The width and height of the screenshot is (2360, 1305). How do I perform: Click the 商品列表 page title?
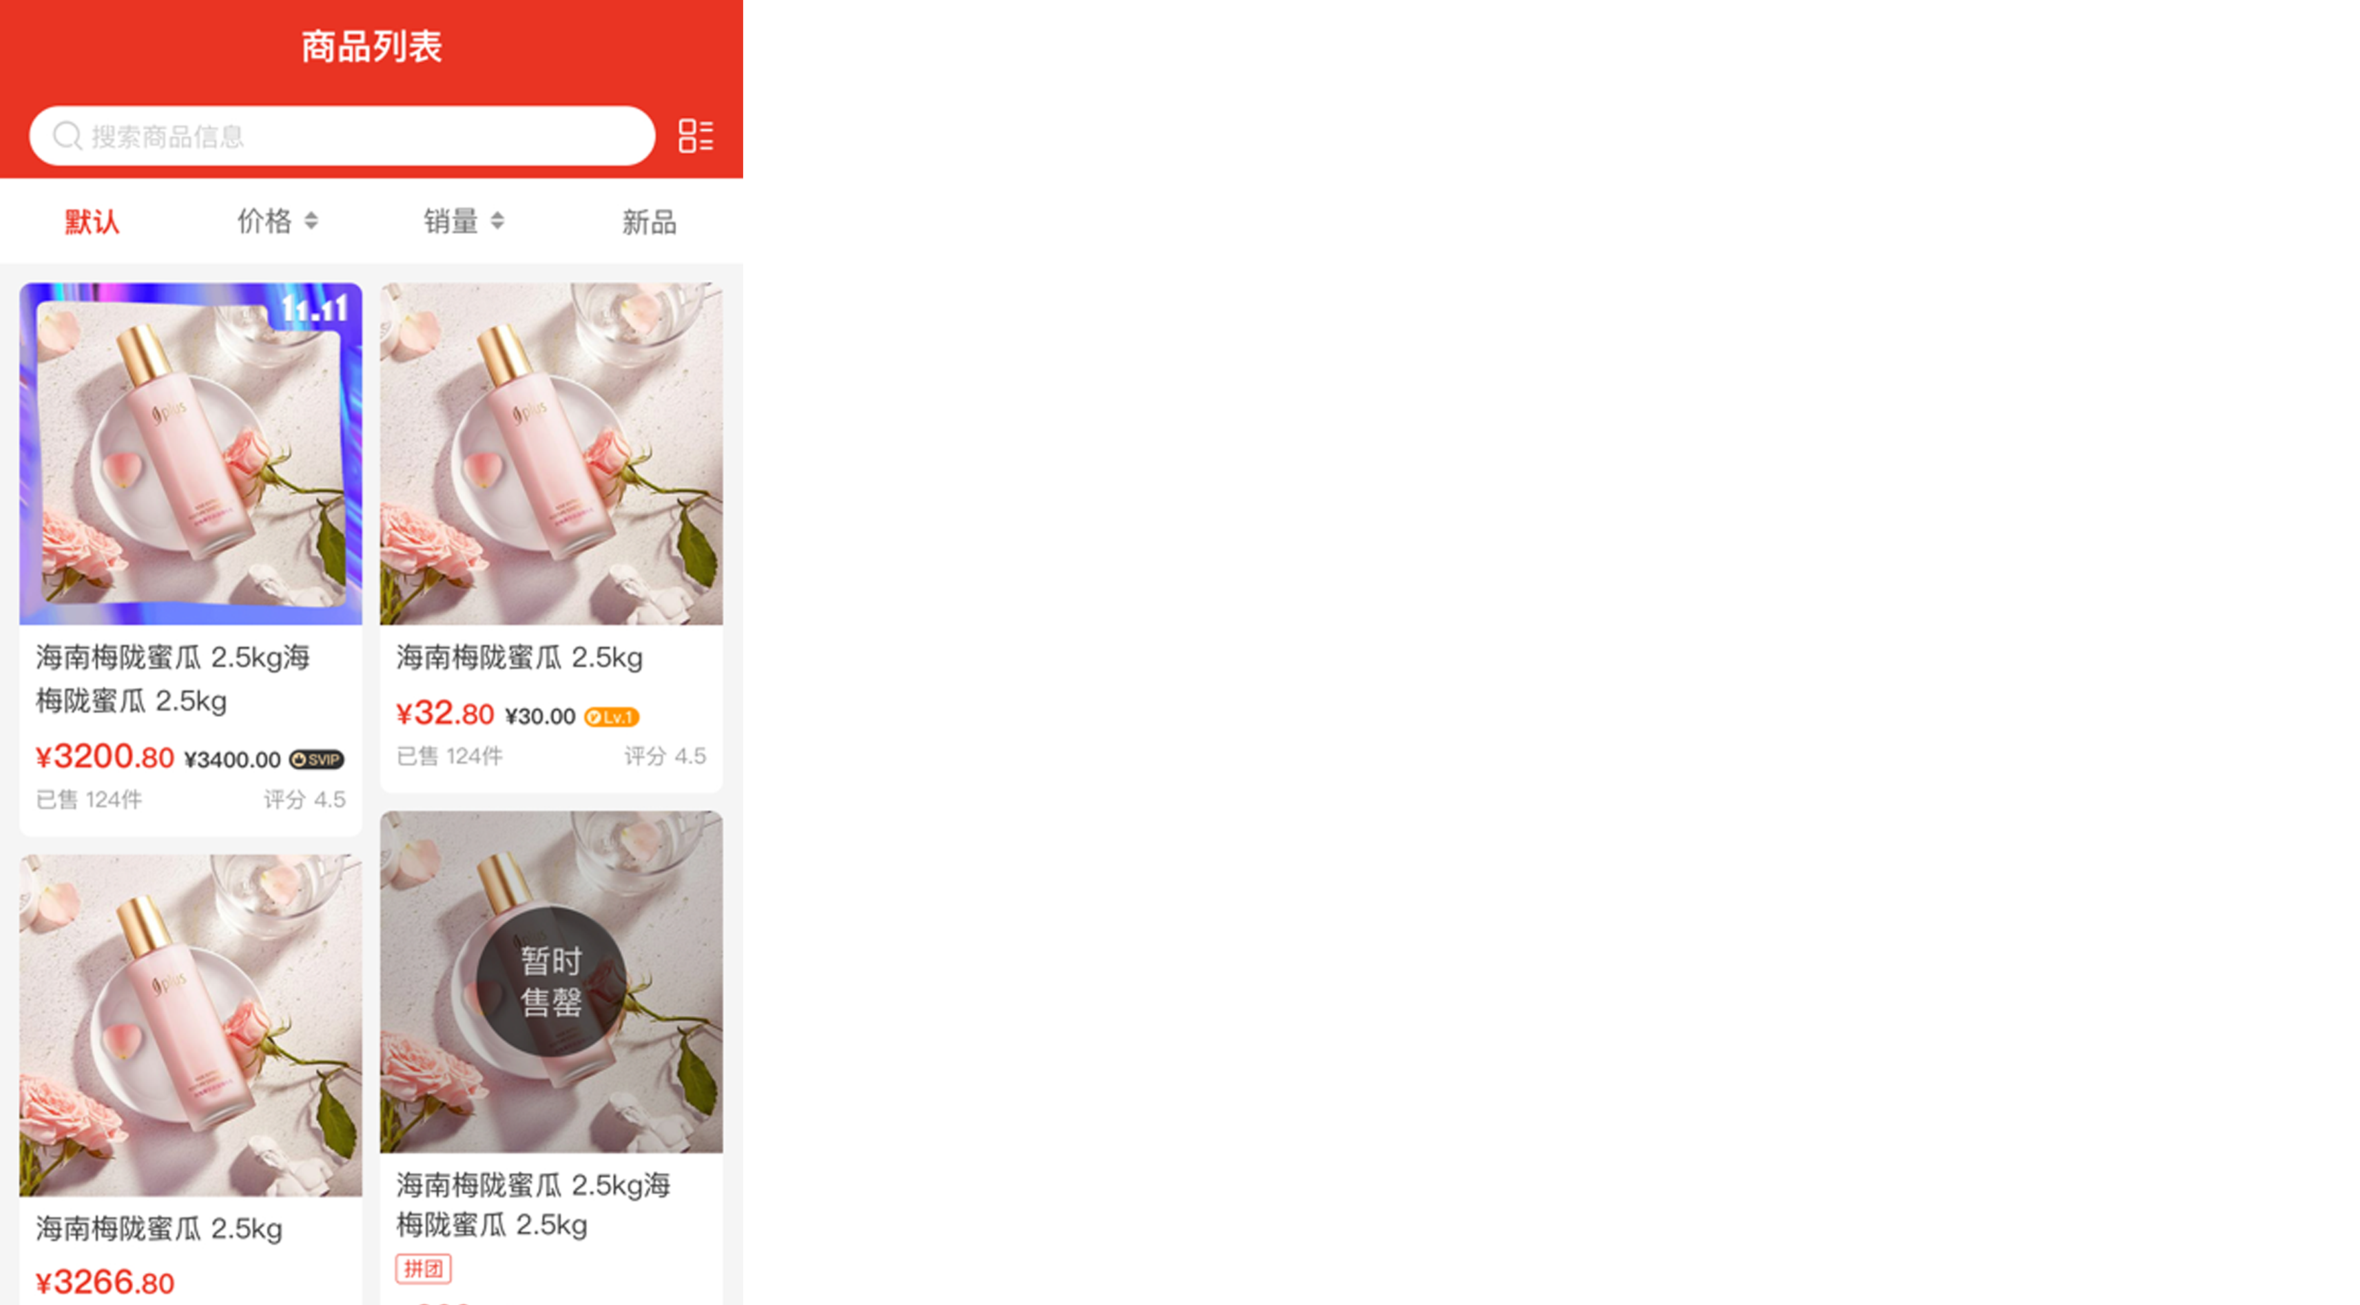(x=372, y=47)
